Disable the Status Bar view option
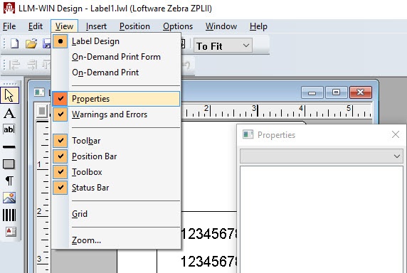This screenshot has width=407, height=273. [x=116, y=188]
